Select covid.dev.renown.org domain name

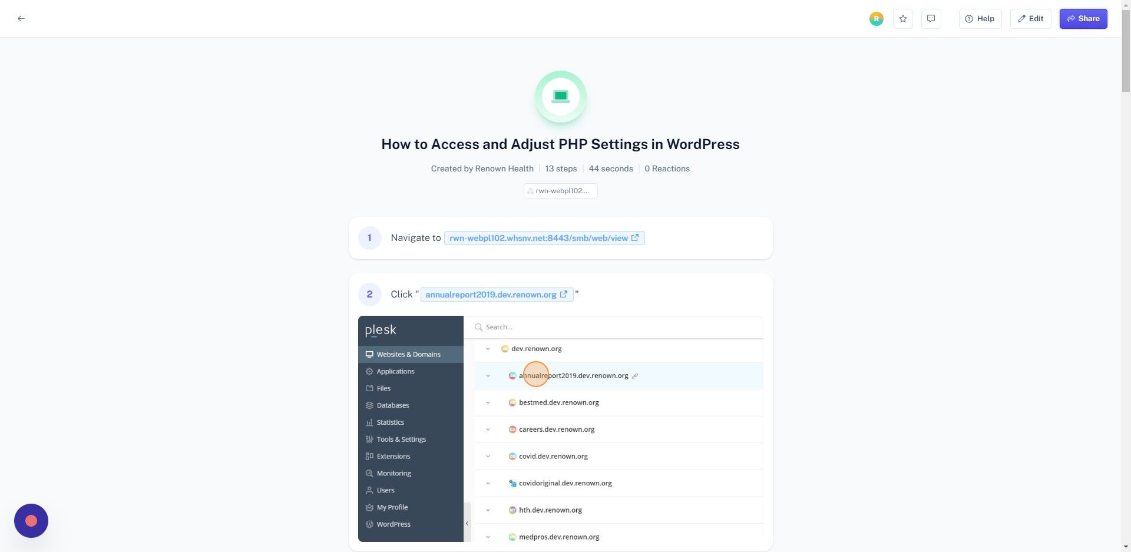click(x=553, y=457)
